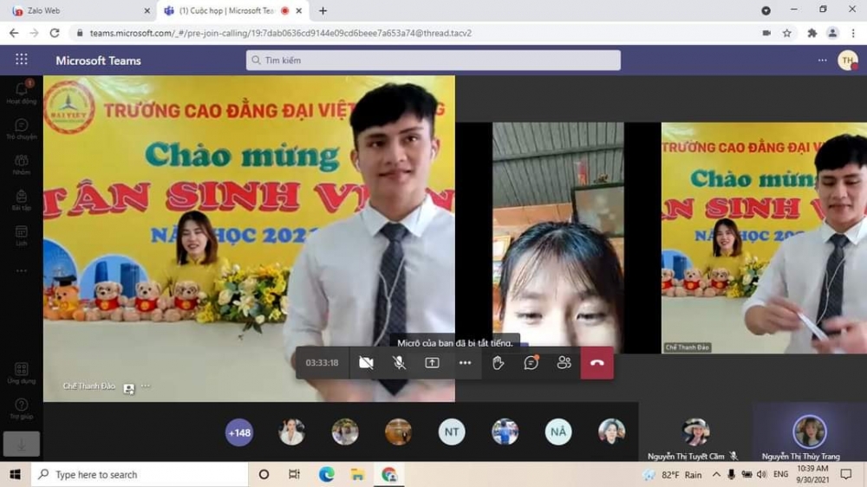
Task: Open browser extensions puzzle icon
Action: pos(812,33)
